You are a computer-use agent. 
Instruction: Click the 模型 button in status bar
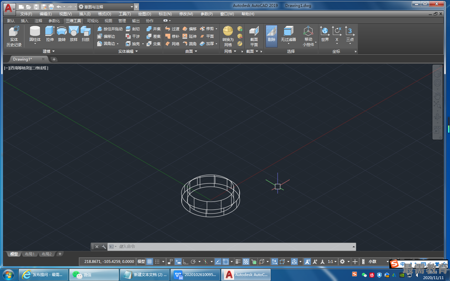pyautogui.click(x=141, y=262)
